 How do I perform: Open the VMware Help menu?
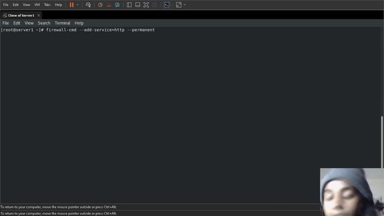59,5
